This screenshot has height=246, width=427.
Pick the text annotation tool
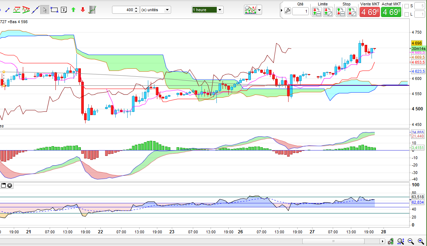[64, 10]
